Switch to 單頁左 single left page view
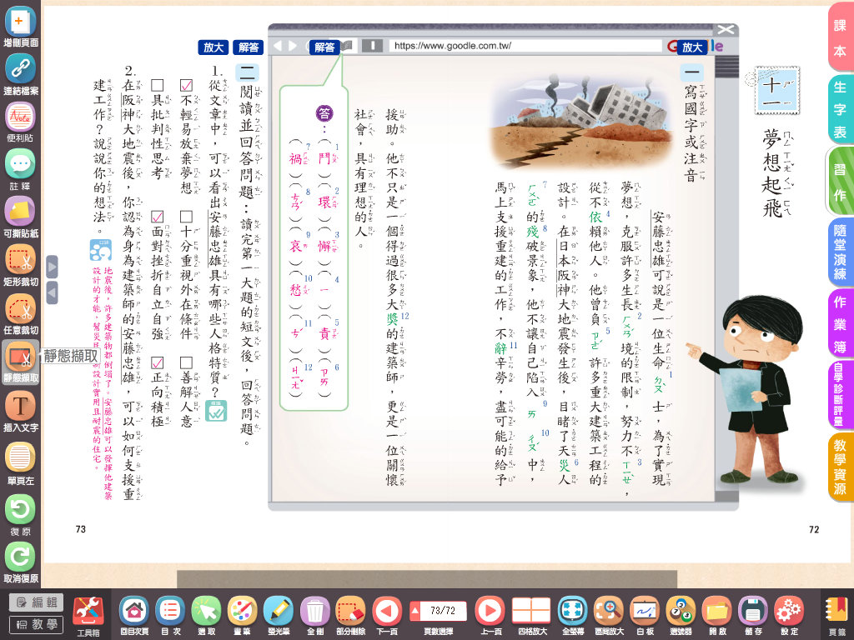This screenshot has width=854, height=640. [20, 463]
